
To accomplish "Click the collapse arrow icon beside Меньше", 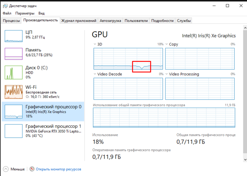I will pos(6,169).
